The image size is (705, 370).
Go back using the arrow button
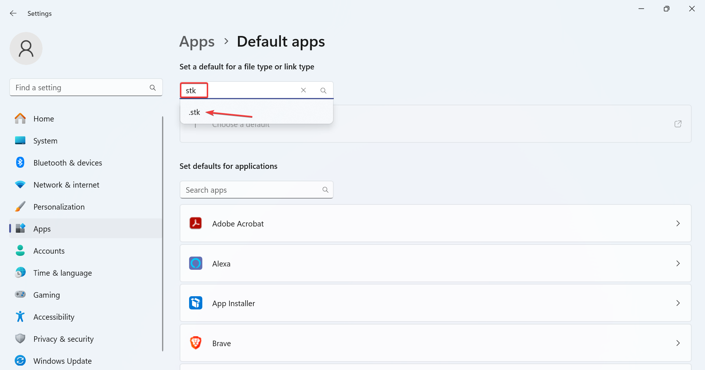(13, 13)
